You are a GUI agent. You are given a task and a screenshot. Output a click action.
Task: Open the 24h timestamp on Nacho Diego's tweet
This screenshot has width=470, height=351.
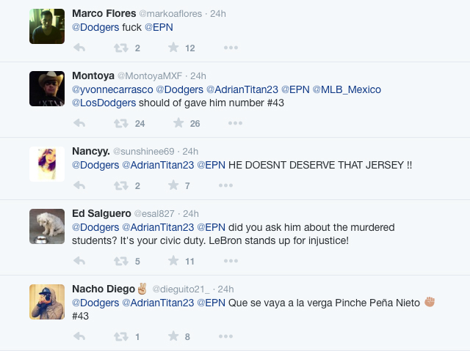[225, 289]
